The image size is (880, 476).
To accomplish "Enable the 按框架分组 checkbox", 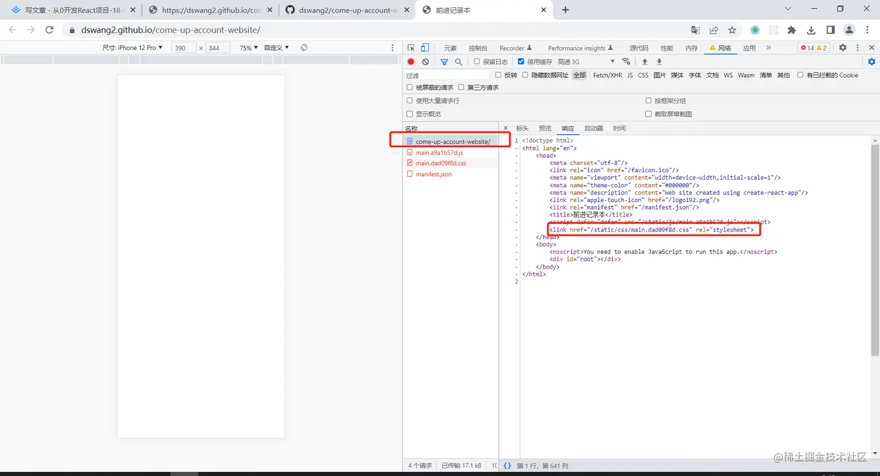I will [x=648, y=101].
